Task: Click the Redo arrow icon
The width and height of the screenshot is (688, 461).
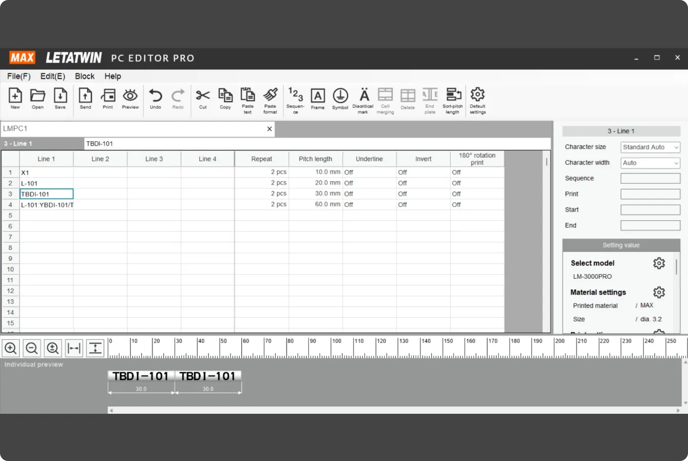Action: tap(178, 98)
